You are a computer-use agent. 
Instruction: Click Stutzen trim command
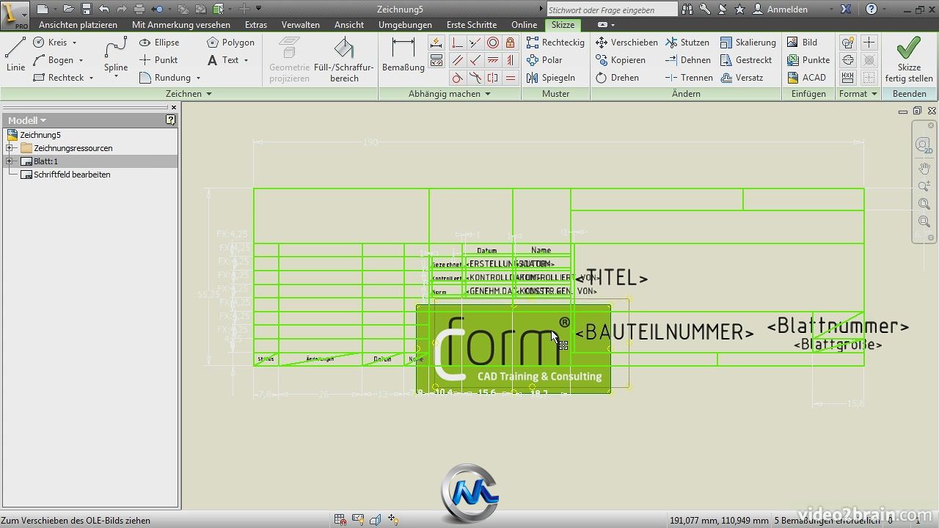tap(687, 43)
